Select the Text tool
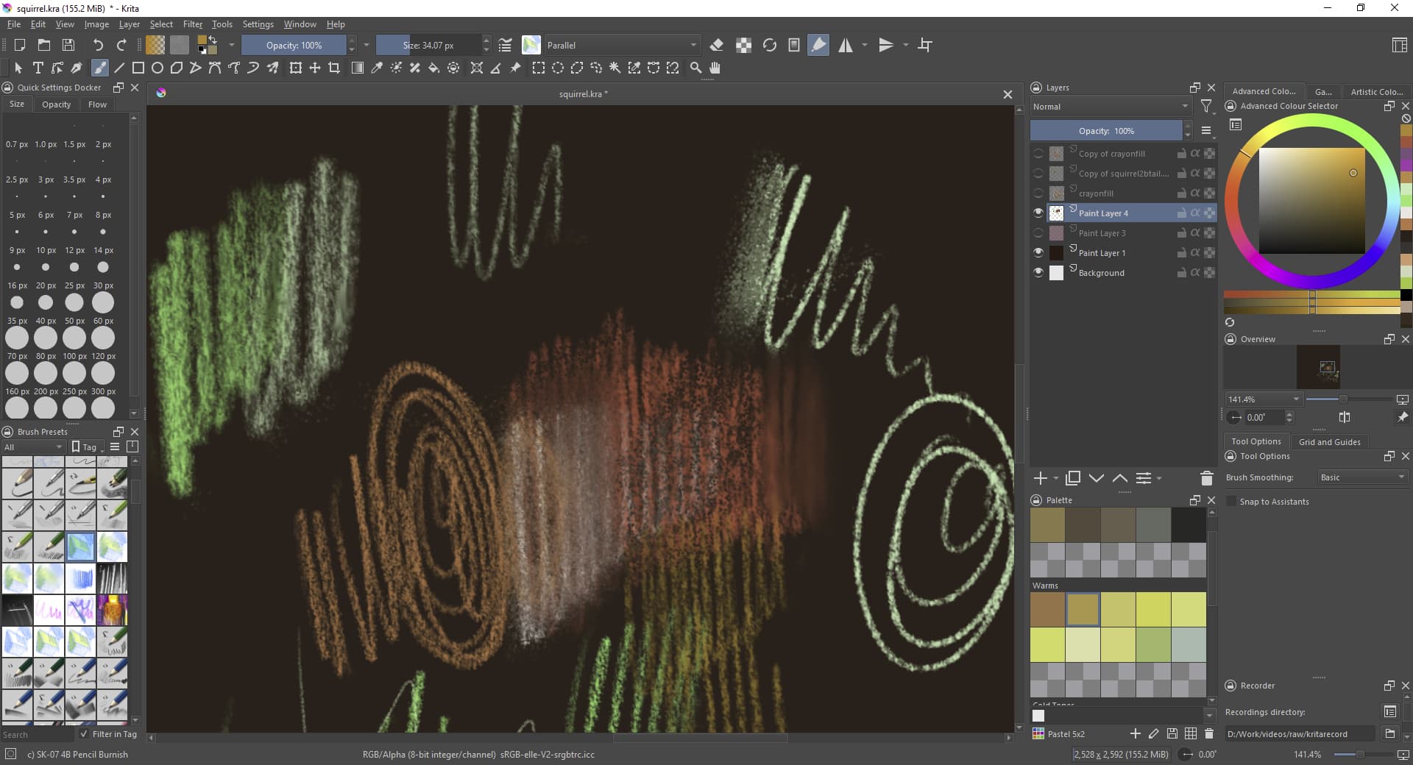The height and width of the screenshot is (765, 1413). tap(38, 68)
